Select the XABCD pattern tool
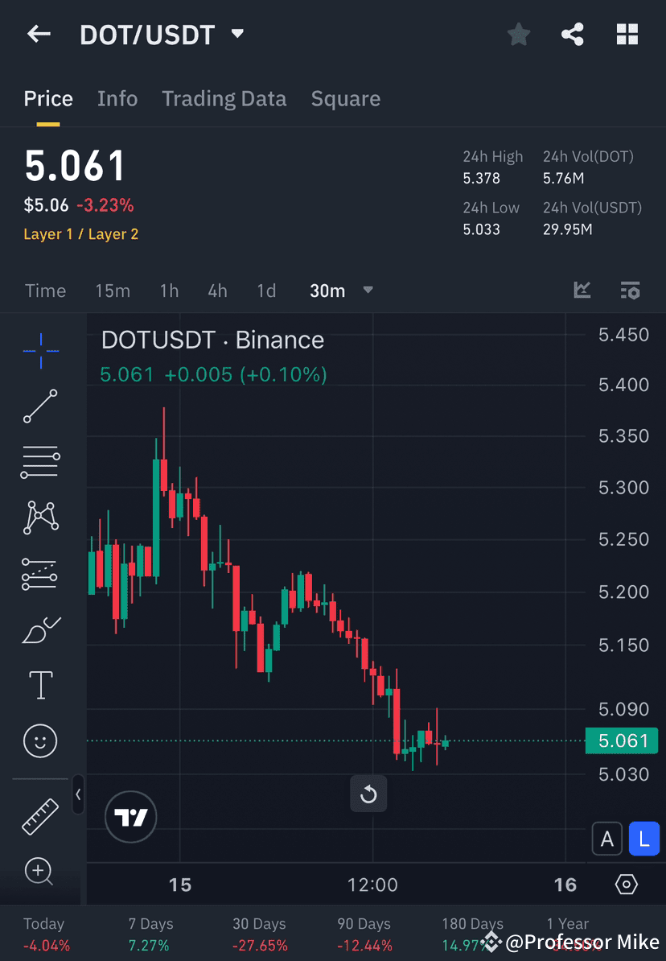 click(x=40, y=518)
